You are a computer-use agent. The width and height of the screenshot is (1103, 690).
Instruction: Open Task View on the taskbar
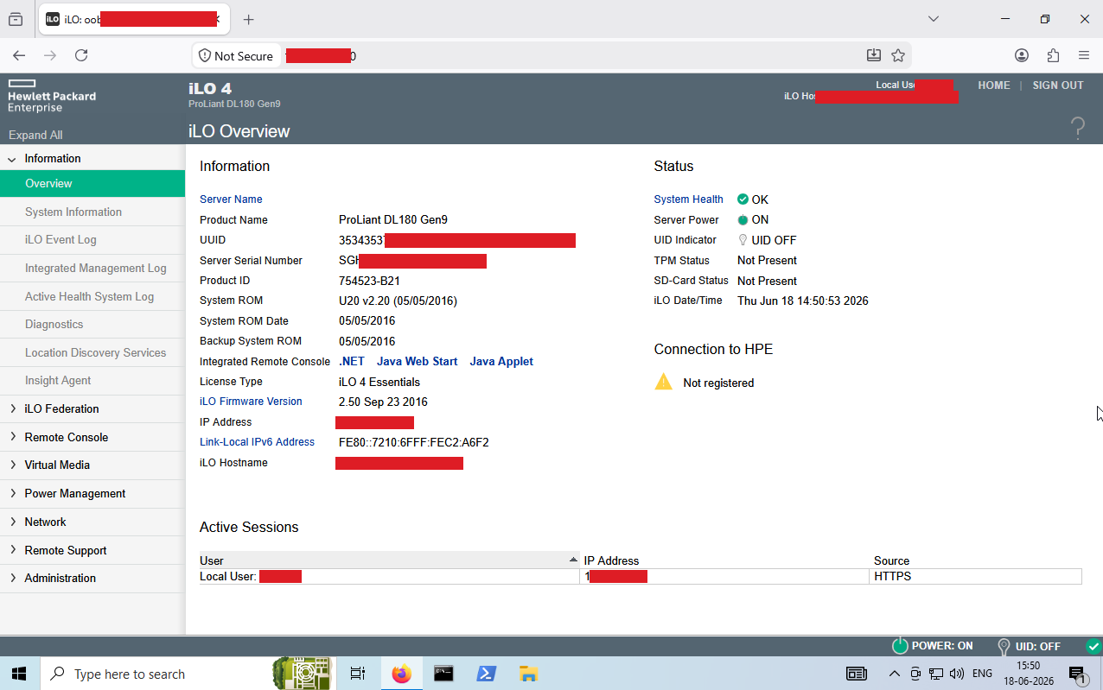tap(357, 674)
